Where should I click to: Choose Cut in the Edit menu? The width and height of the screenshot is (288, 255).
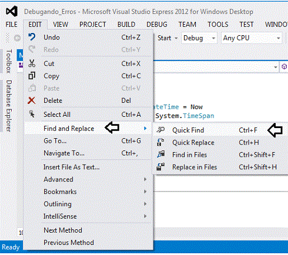(x=88, y=63)
